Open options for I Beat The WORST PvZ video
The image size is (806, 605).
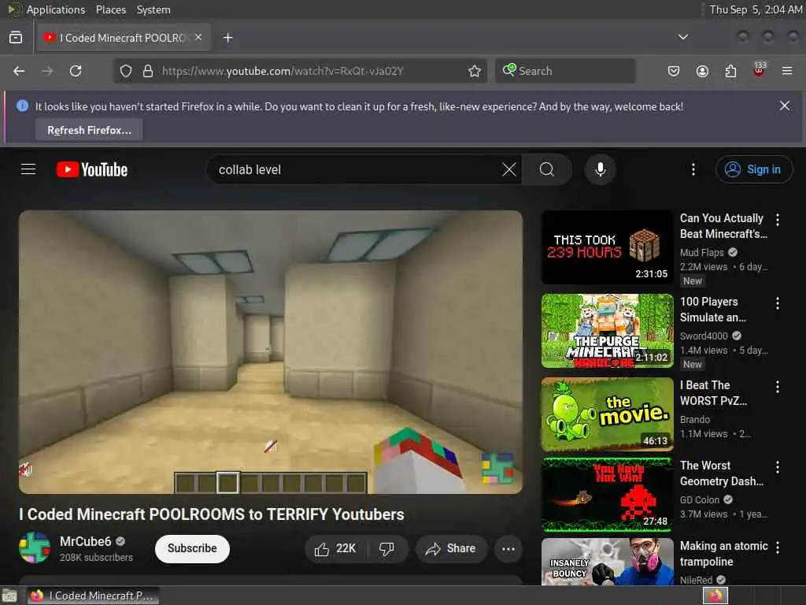coord(778,387)
